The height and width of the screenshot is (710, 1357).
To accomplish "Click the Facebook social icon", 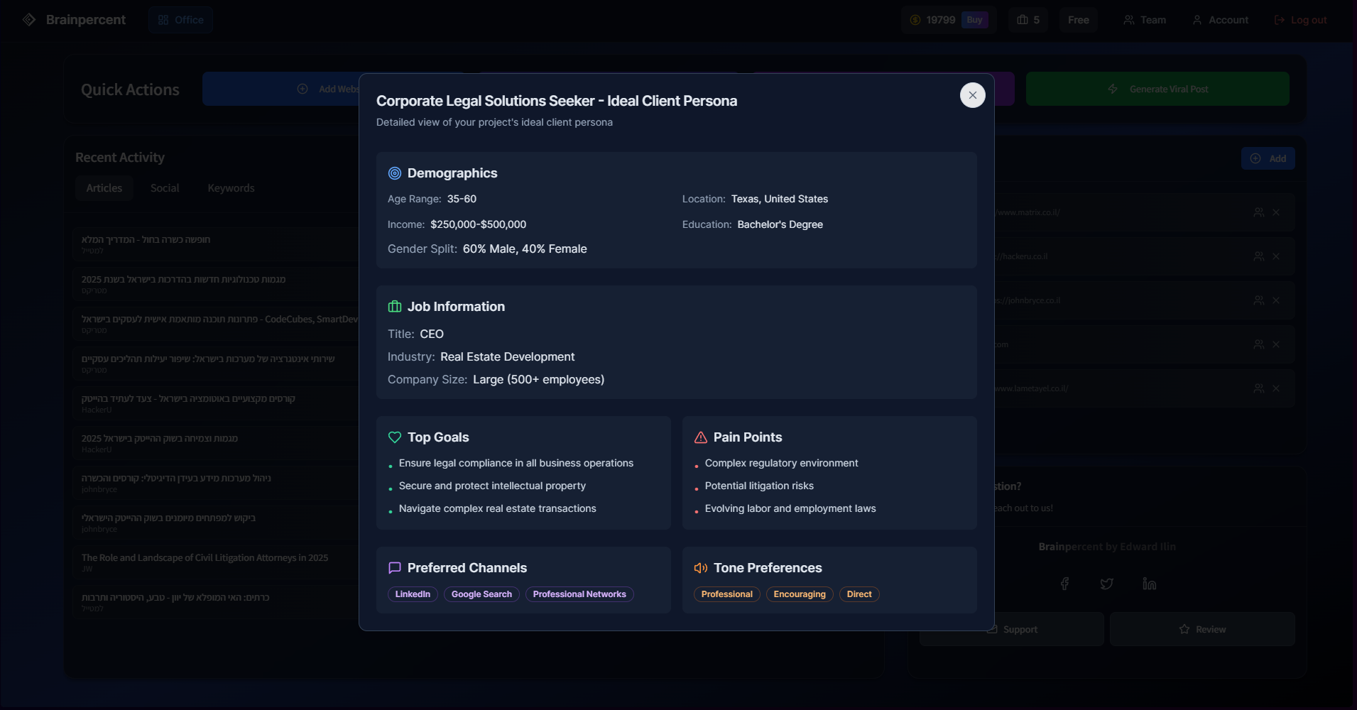I will coord(1064,584).
